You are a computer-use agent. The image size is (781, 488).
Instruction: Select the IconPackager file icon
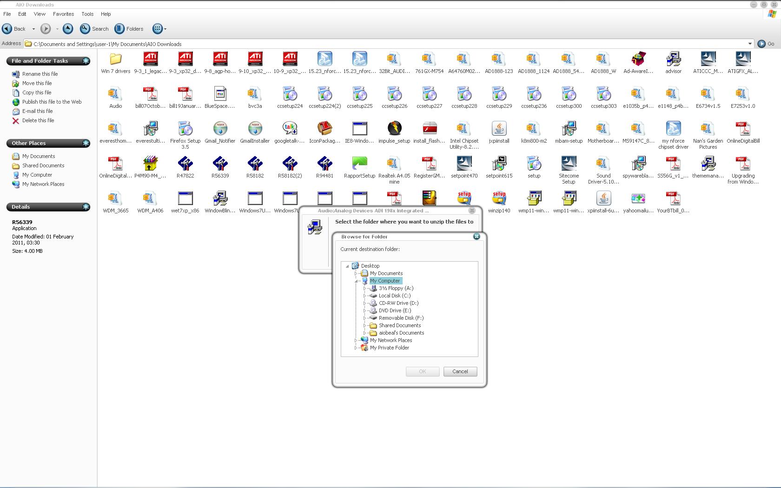click(x=325, y=129)
